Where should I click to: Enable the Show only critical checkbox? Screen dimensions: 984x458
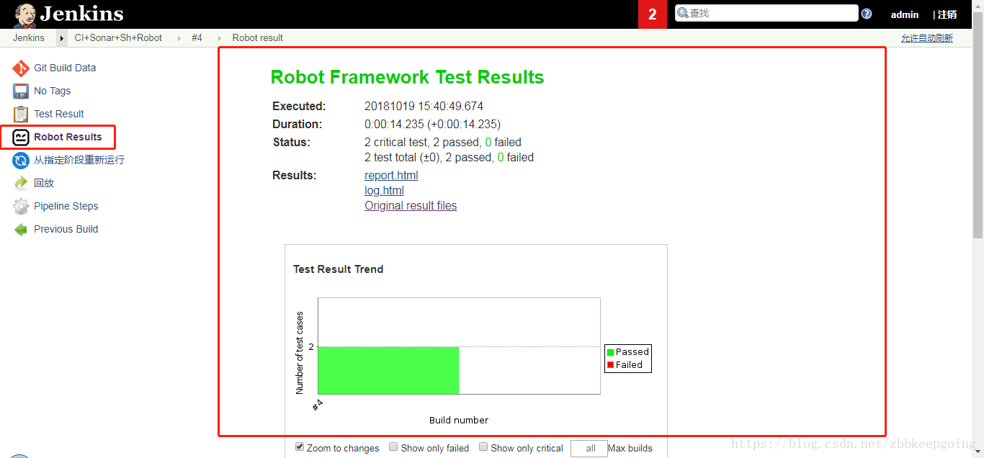483,447
